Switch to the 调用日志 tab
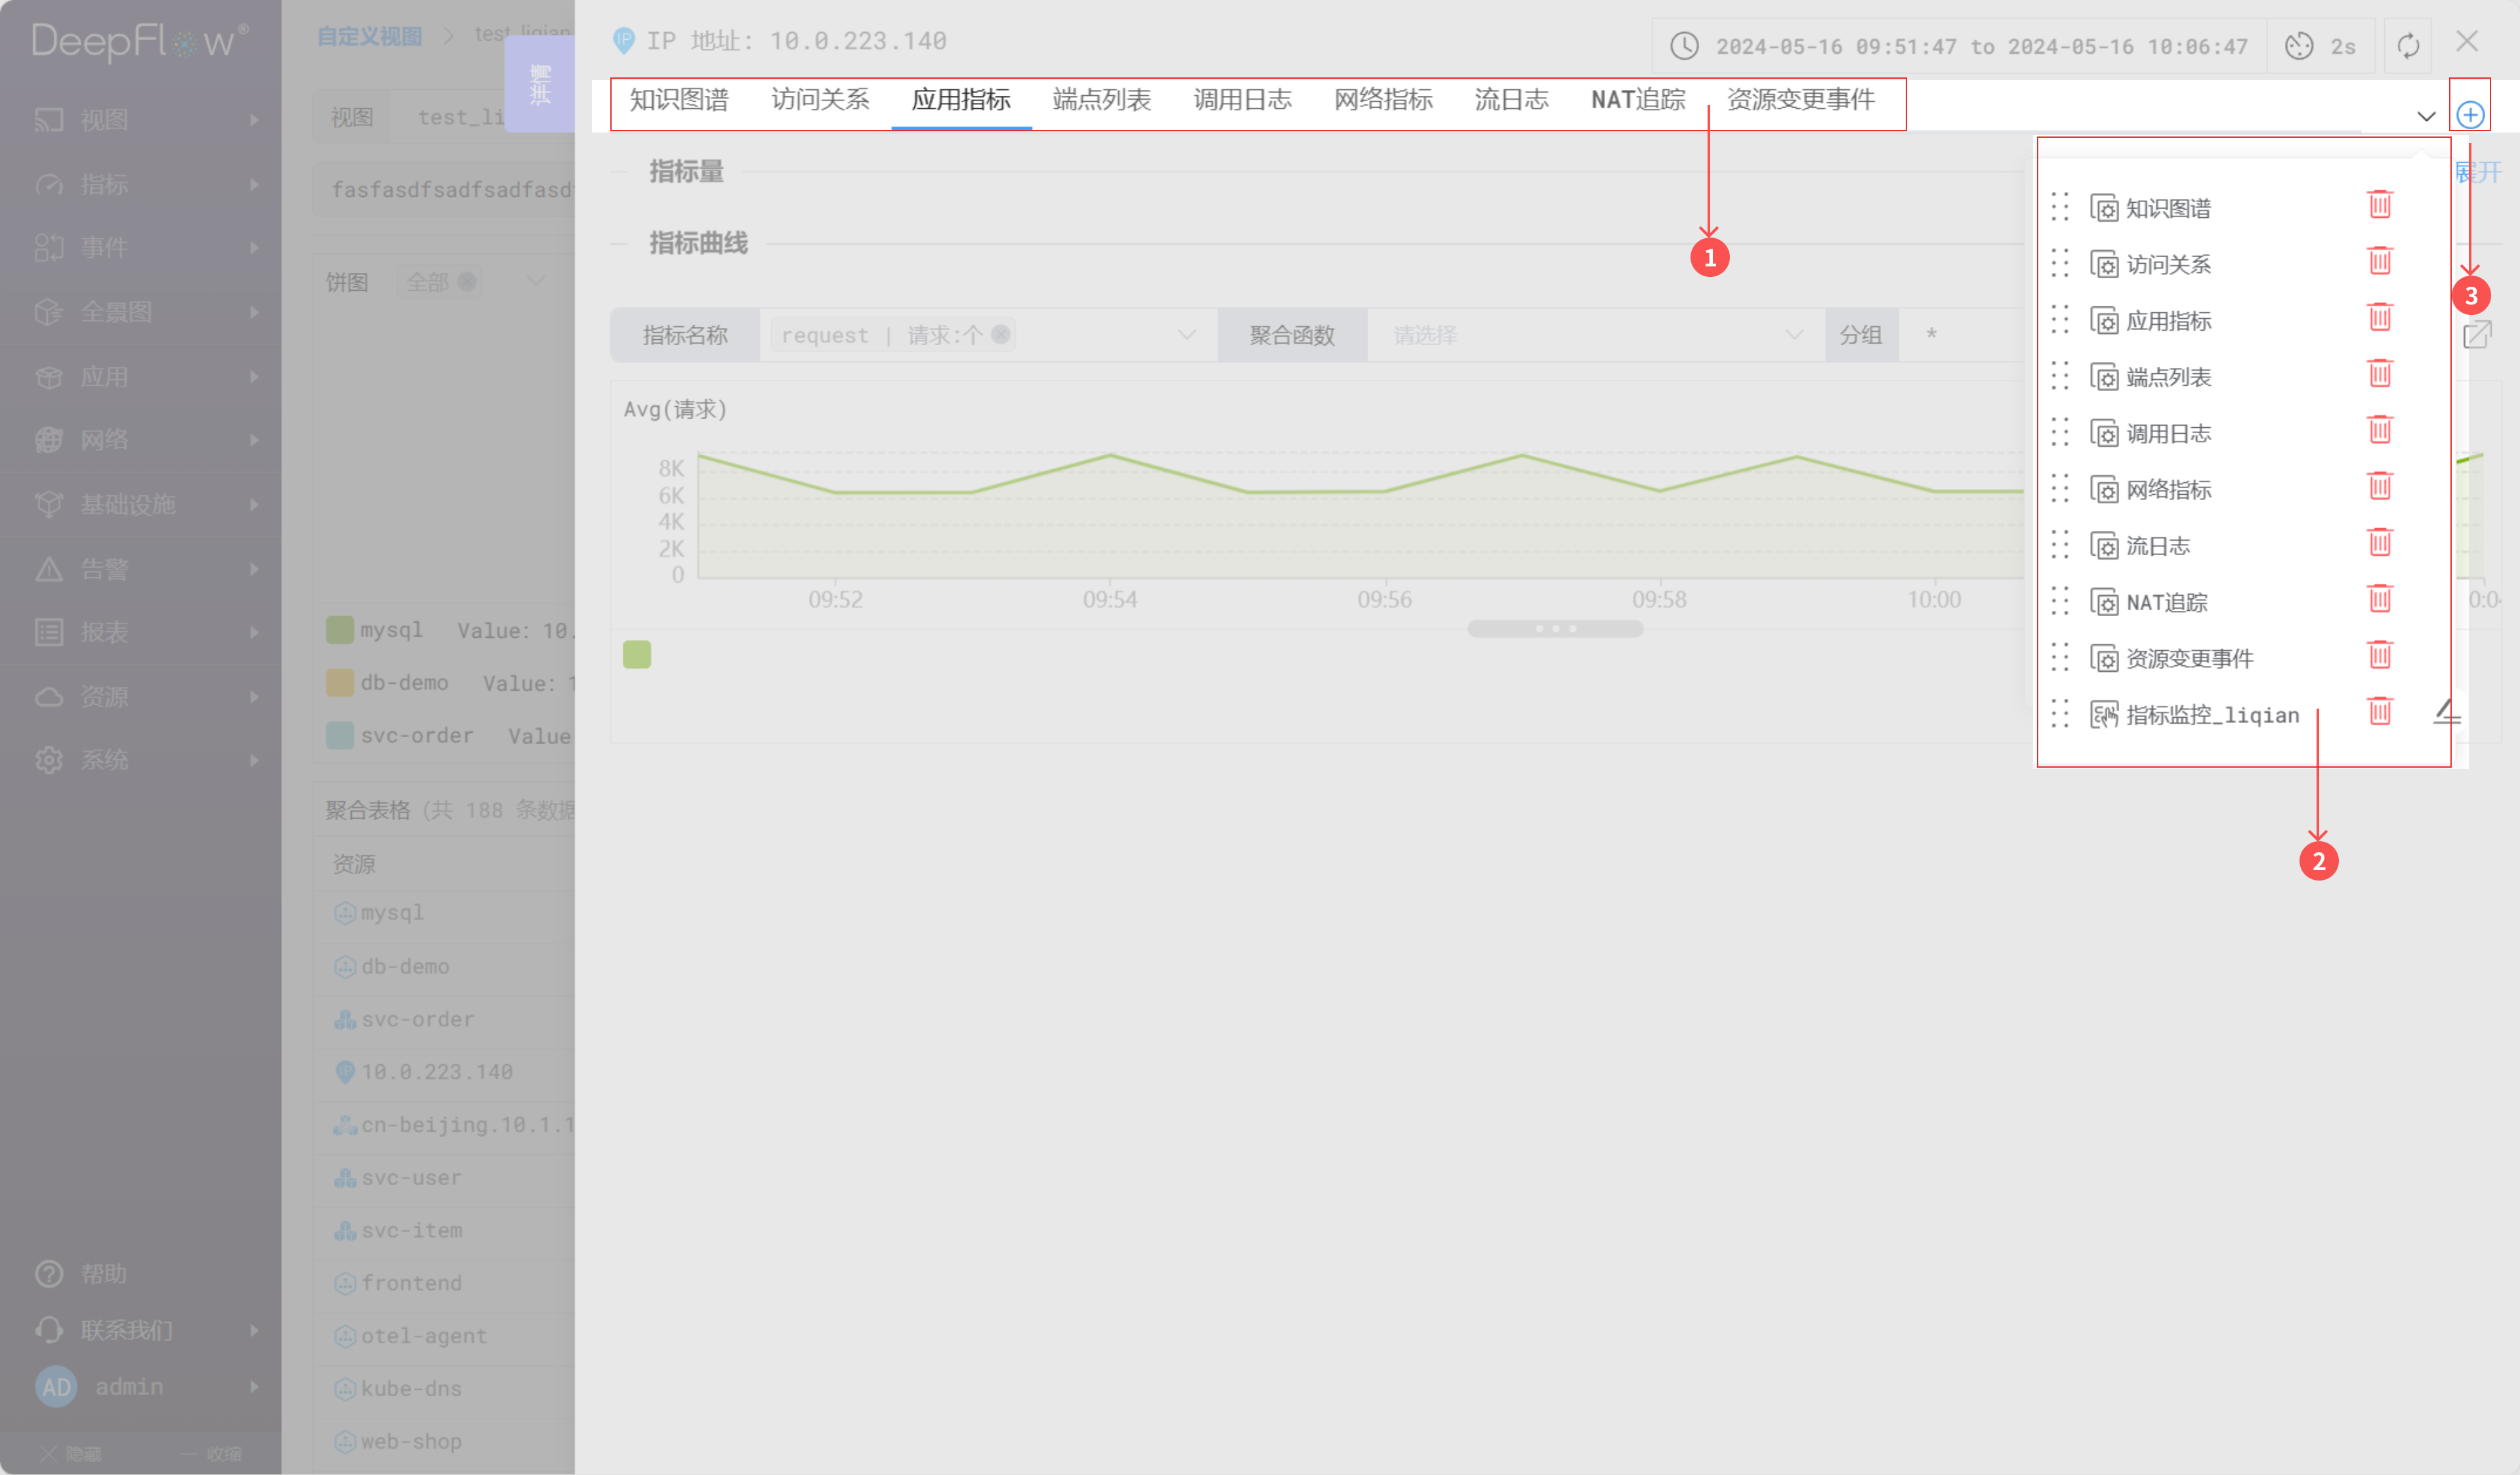Screen dimensions: 2520x1475 (x=1242, y=100)
